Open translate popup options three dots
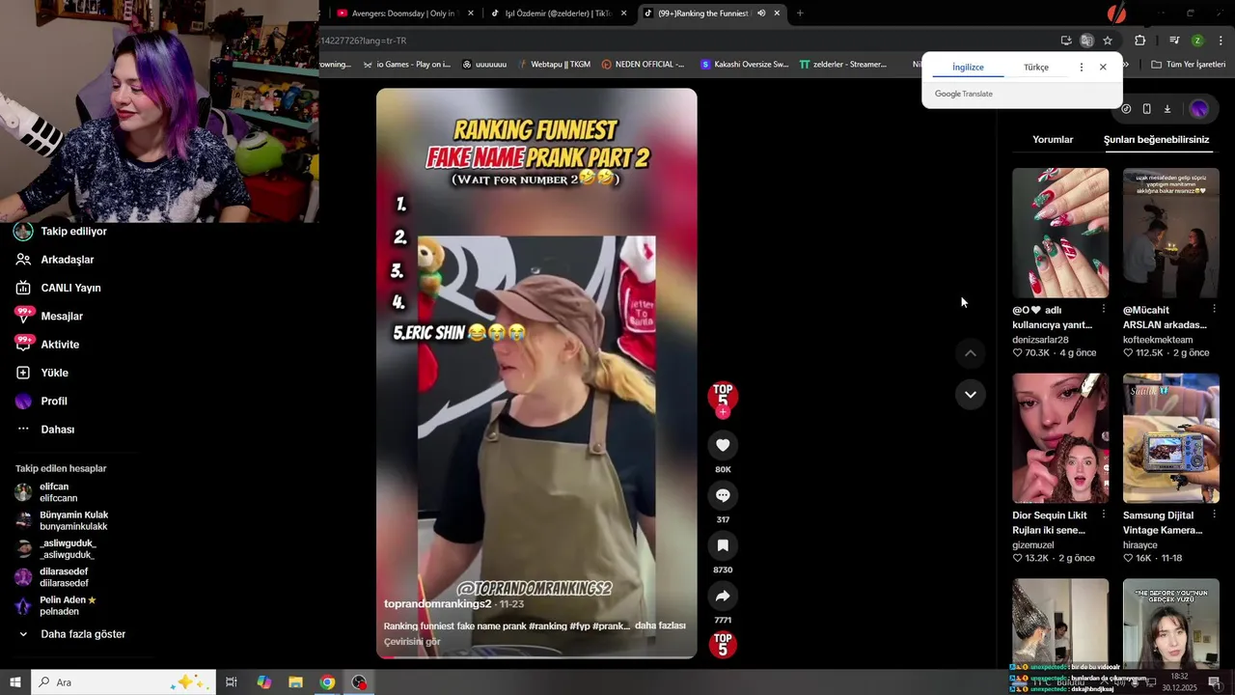Image resolution: width=1235 pixels, height=695 pixels. tap(1081, 68)
